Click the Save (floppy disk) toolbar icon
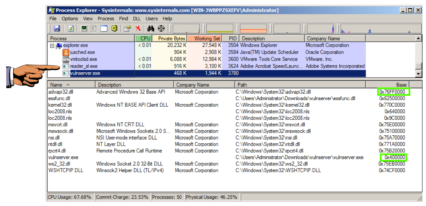 click(x=57, y=29)
